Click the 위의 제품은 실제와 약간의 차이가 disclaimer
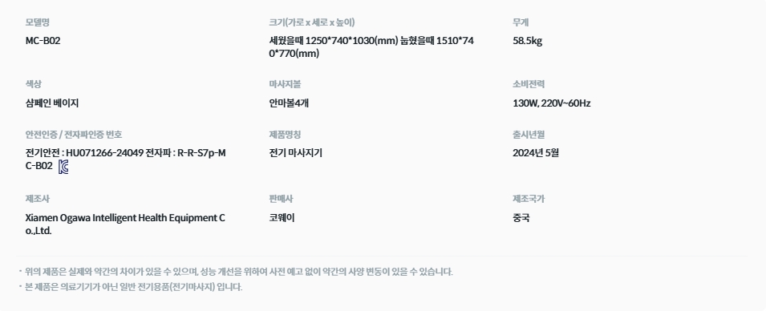 pyautogui.click(x=239, y=272)
